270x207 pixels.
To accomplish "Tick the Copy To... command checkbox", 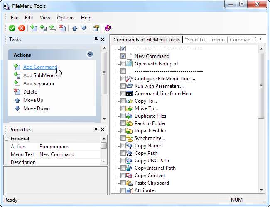I will coord(123,101).
